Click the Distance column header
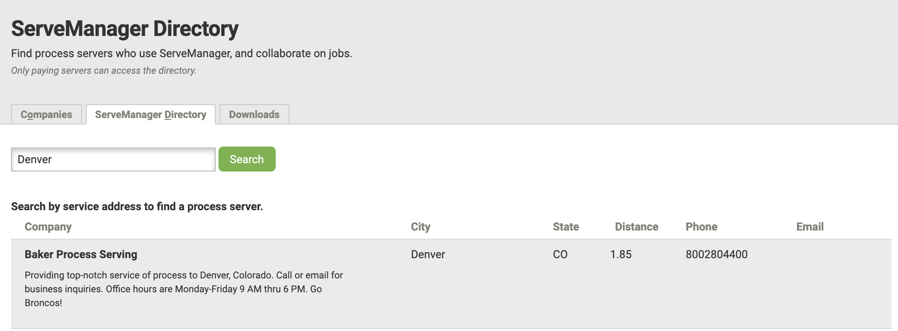Viewport: 898px width, 331px height. [x=636, y=227]
